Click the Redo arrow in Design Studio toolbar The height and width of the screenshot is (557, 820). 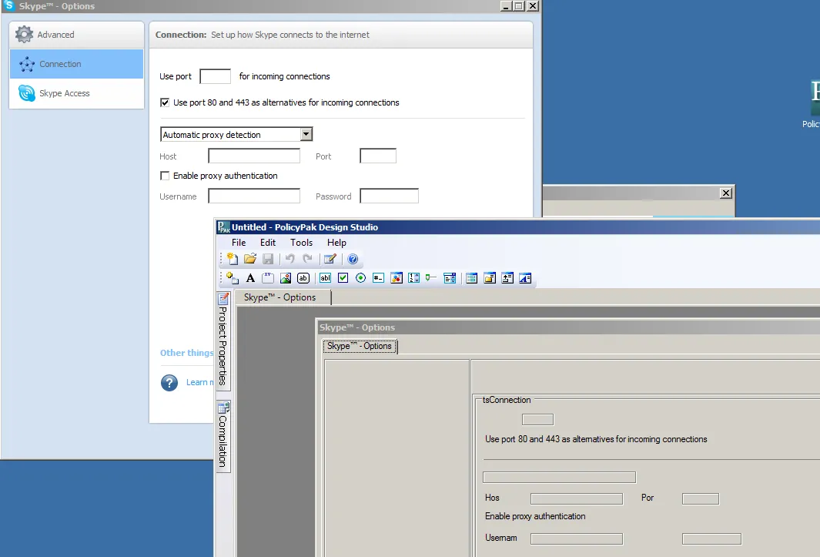click(x=307, y=259)
